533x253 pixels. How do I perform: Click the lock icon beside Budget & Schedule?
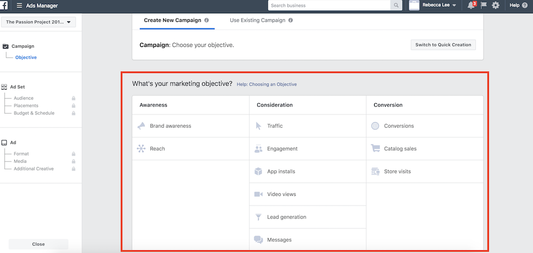coord(74,113)
